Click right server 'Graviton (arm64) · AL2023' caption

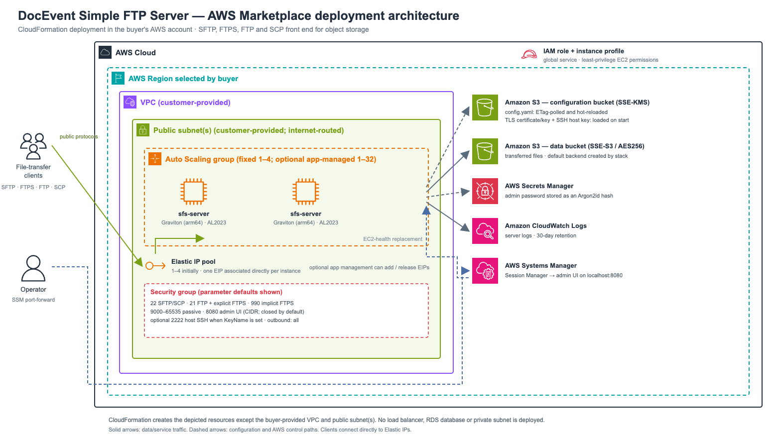pyautogui.click(x=306, y=222)
